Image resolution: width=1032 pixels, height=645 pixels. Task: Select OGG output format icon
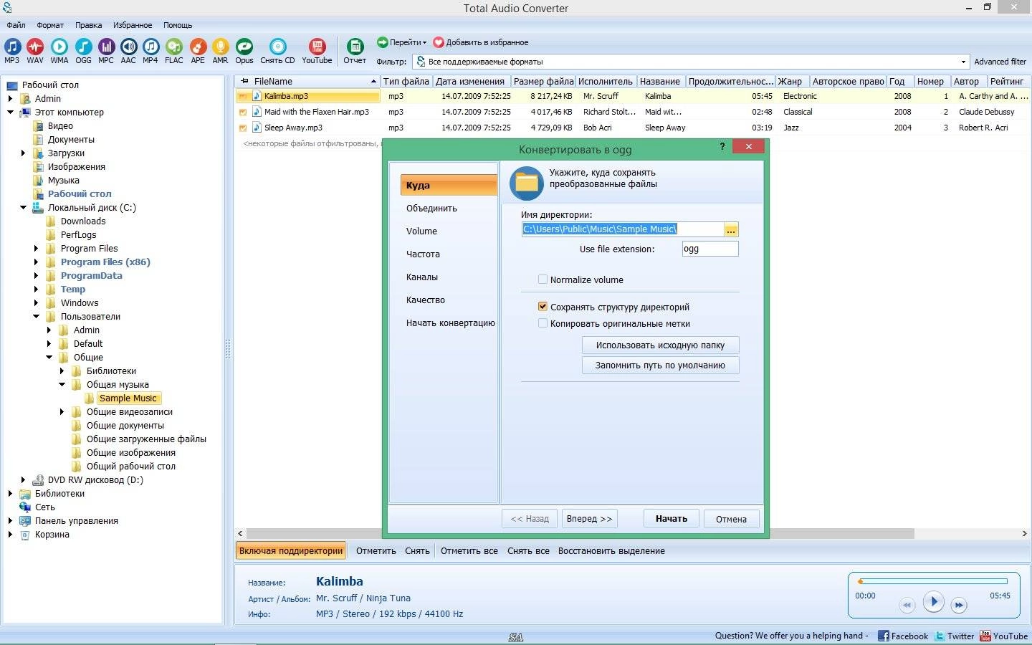[x=84, y=51]
